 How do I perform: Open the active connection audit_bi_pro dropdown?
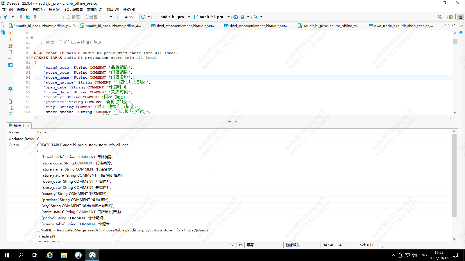172,17
